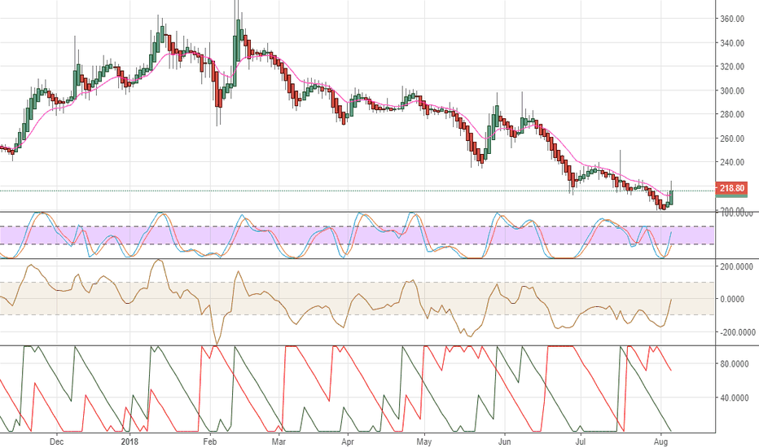Click the 0.0000 oscillator scale label

(x=732, y=299)
